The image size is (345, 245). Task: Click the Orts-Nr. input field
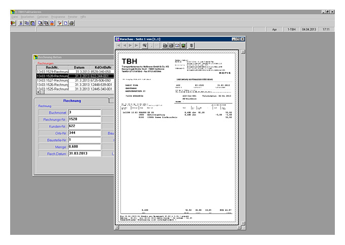(85, 133)
